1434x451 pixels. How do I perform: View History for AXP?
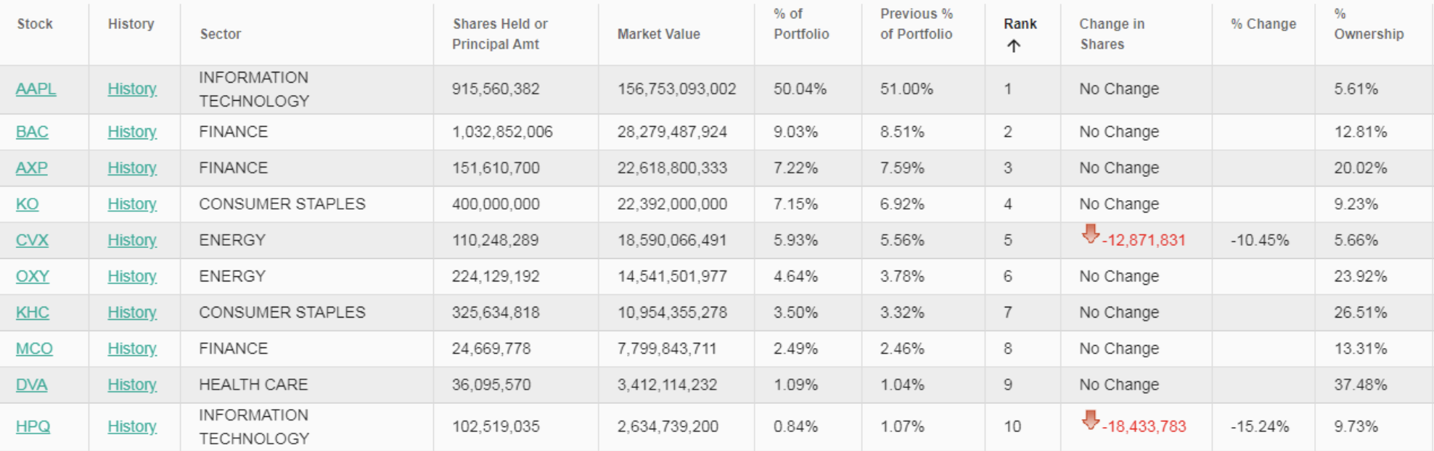point(132,168)
